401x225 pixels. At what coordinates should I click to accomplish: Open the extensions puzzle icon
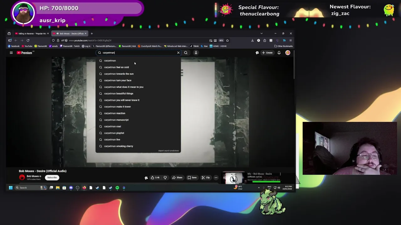tap(265, 40)
